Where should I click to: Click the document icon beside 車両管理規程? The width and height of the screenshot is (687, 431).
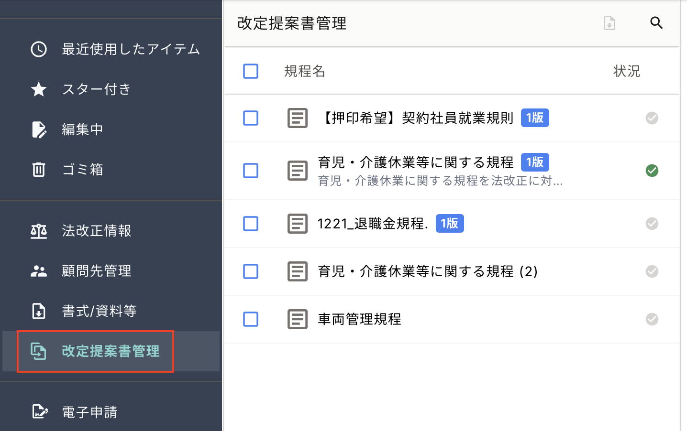click(297, 319)
